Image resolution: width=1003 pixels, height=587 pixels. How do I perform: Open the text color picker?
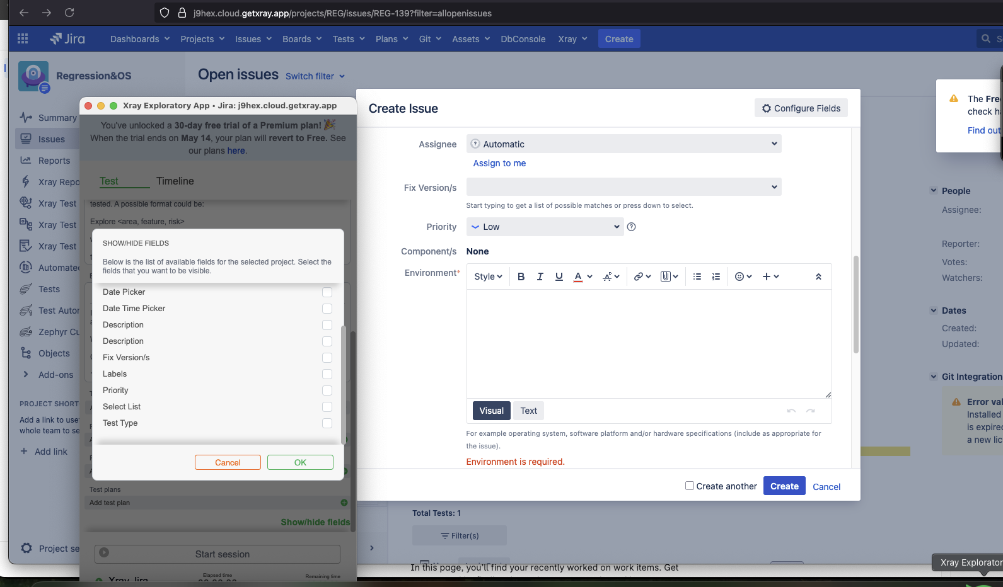[583, 276]
